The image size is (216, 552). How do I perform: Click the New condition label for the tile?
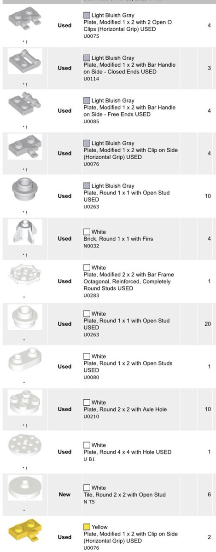pos(64,494)
